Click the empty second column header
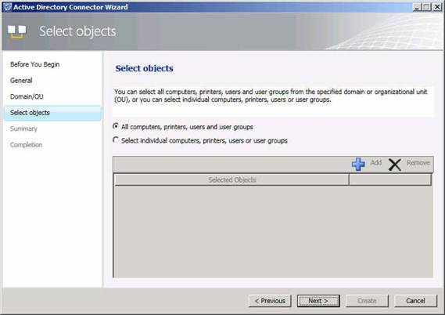 [x=390, y=179]
